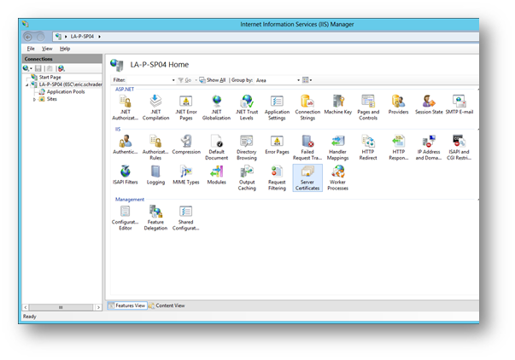The height and width of the screenshot is (360, 515).
Task: Select Application Pools tree node
Action: (66, 91)
